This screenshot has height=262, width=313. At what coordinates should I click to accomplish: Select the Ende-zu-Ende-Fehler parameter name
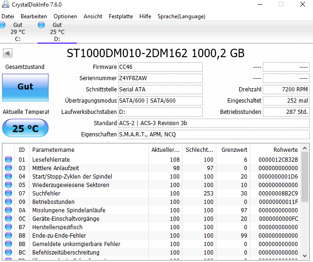(59, 235)
